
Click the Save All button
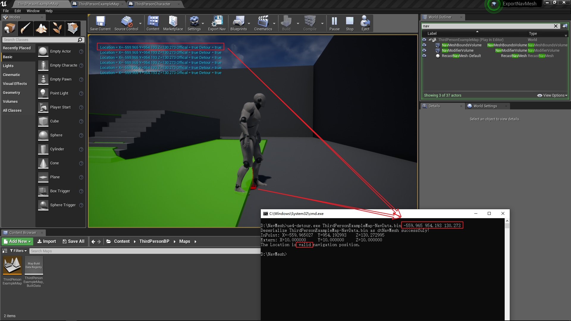[x=73, y=241]
